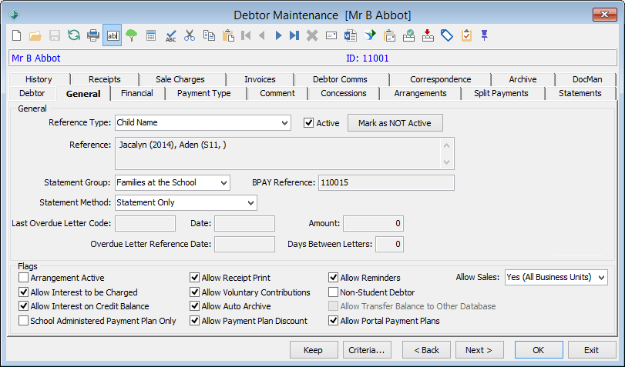625x367 pixels.
Task: Check the Non-Student Debtor checkbox
Action: click(x=333, y=292)
